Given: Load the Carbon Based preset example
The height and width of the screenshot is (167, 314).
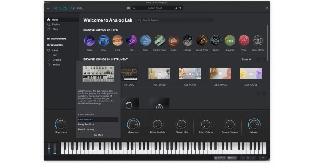Looking at the screenshot, I should pyautogui.click(x=98, y=119).
